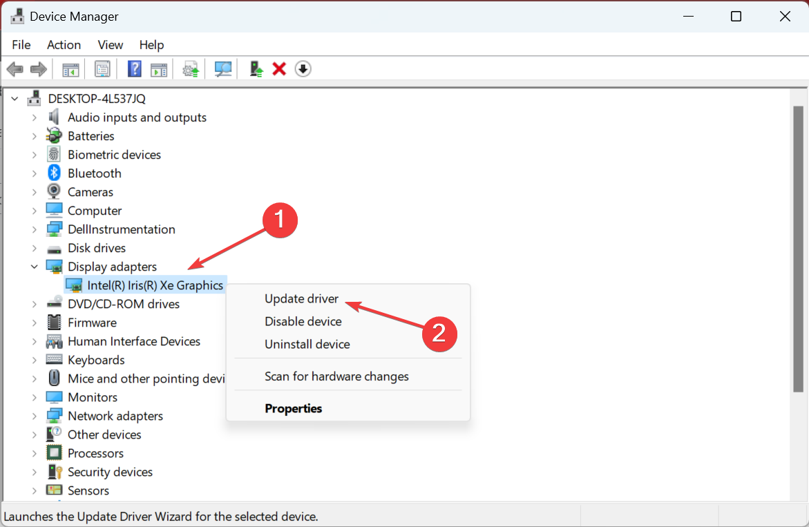Click the 'DellInstrumentation' label
The height and width of the screenshot is (527, 809).
coord(122,229)
